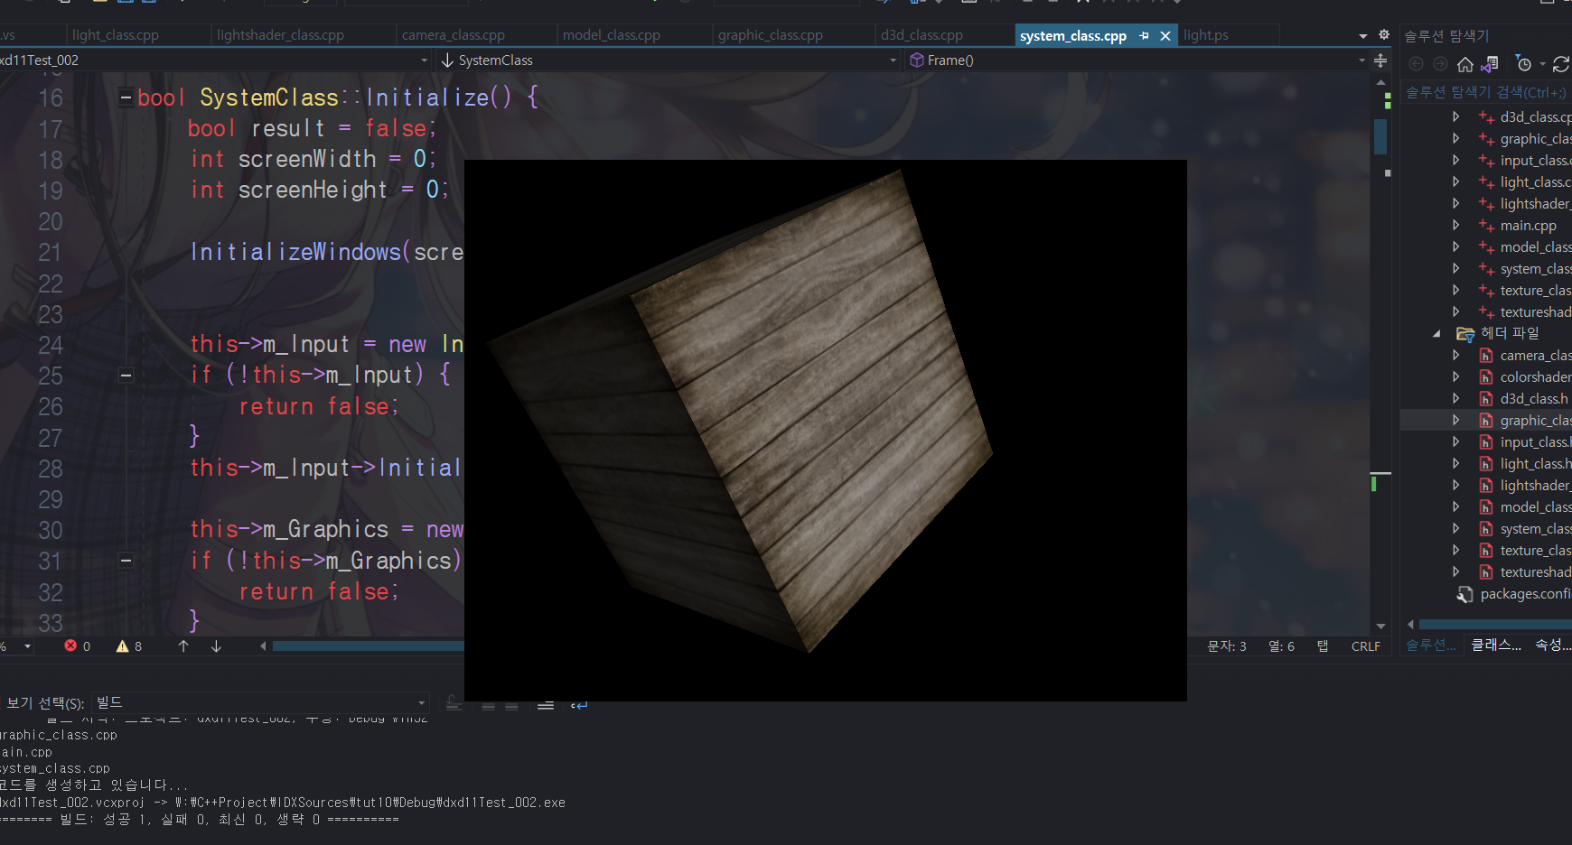The width and height of the screenshot is (1572, 845).
Task: Switch to the light.ps tab
Action: [1206, 35]
